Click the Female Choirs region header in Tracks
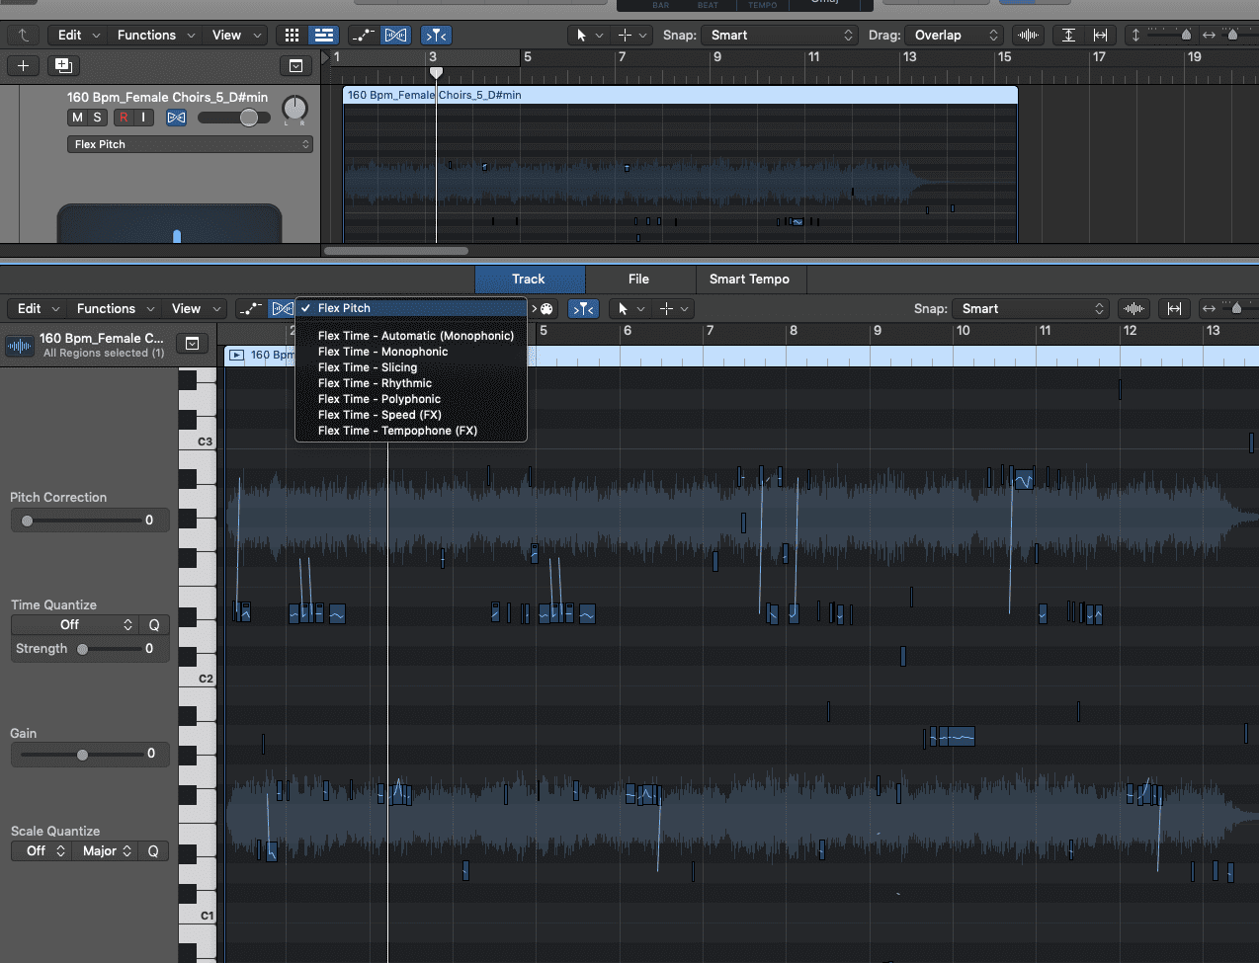 [680, 95]
